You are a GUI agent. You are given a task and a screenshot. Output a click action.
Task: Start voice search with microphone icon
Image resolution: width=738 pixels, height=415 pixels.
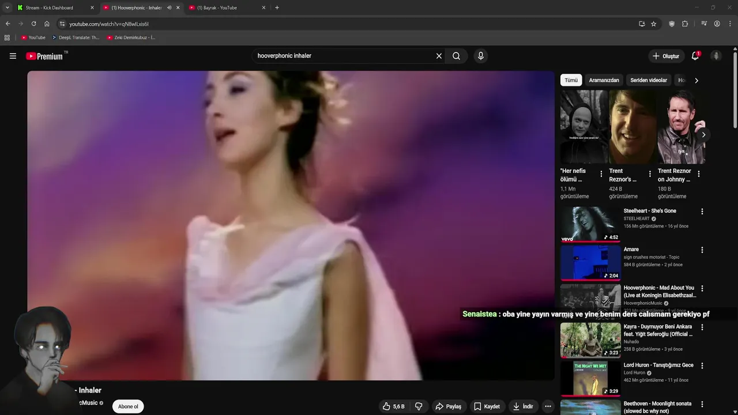coord(480,56)
